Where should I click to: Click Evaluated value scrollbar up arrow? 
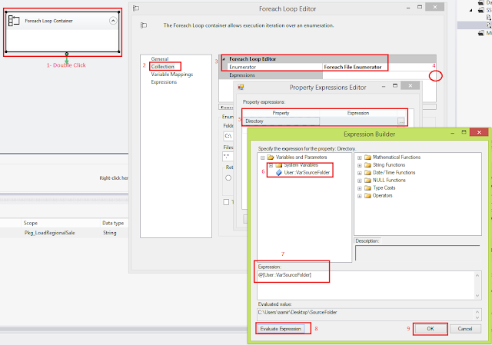[x=477, y=312]
